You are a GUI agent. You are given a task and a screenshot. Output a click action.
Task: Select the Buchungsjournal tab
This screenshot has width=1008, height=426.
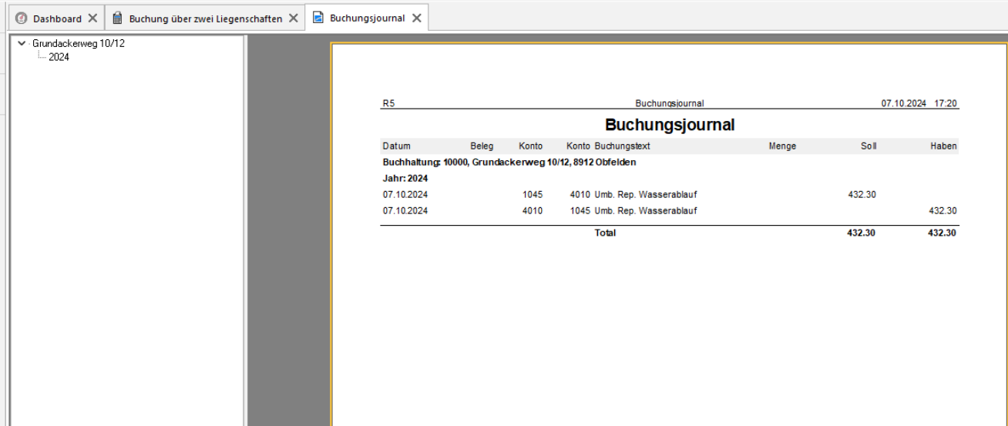(x=366, y=18)
